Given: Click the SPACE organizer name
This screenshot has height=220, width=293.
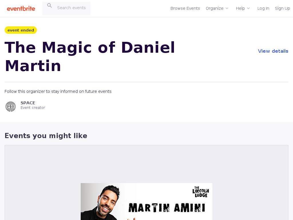Looking at the screenshot, I should coord(28,103).
